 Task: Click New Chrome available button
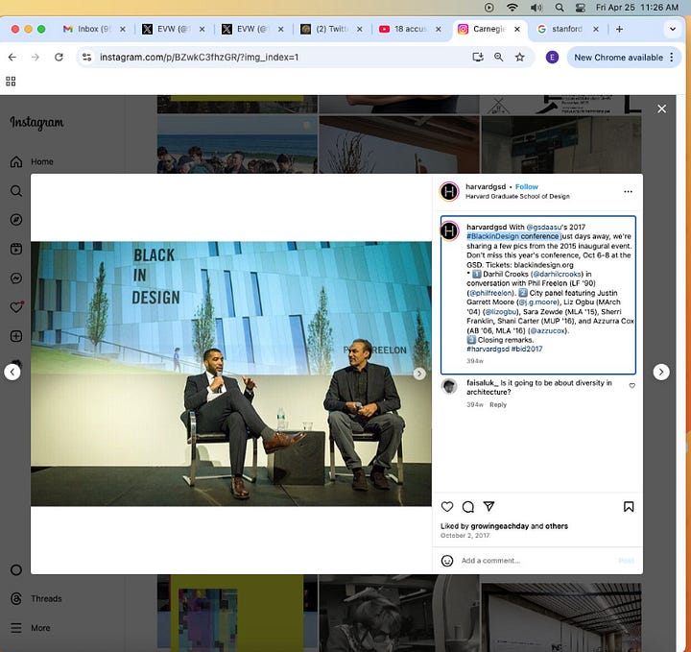[x=618, y=58]
